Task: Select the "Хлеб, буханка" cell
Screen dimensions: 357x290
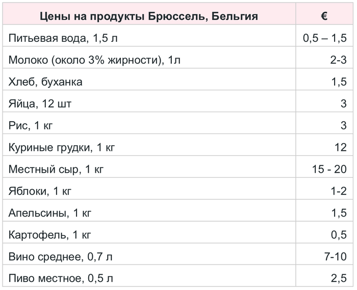Action: point(45,82)
